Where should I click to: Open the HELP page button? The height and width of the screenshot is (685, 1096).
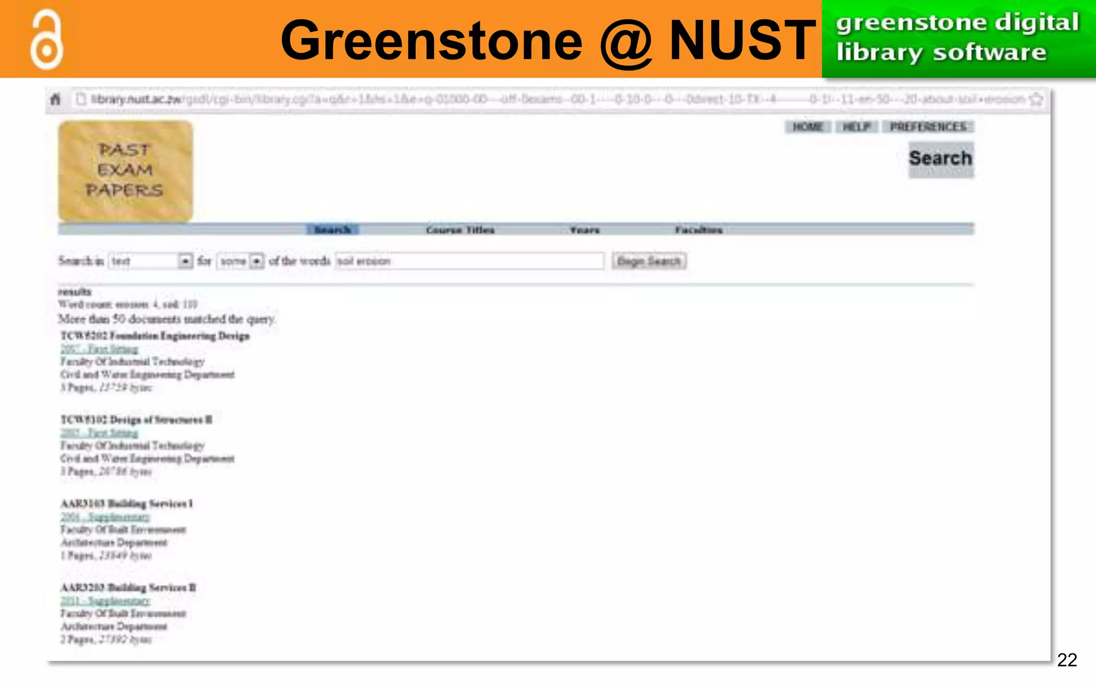click(856, 127)
